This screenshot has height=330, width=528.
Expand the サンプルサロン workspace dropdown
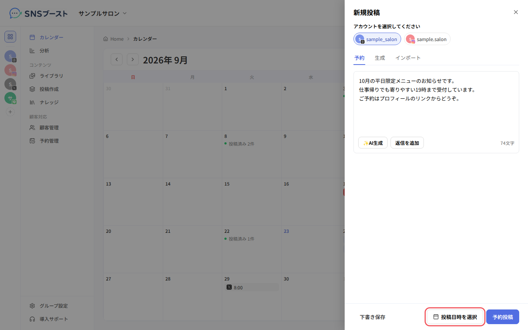(103, 14)
